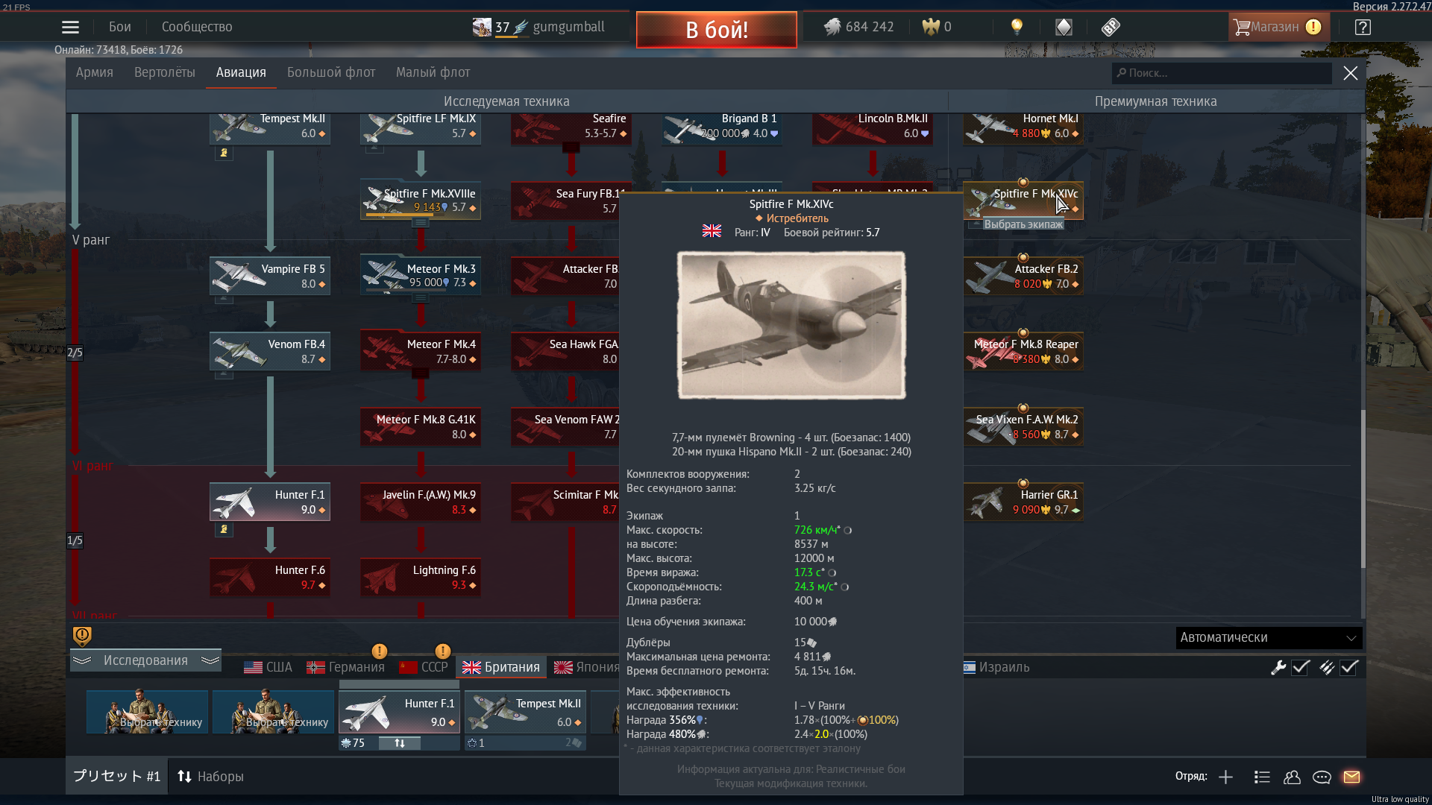The width and height of the screenshot is (1432, 805).
Task: Click the talisman icon above Attacker FB.2
Action: tap(1023, 257)
